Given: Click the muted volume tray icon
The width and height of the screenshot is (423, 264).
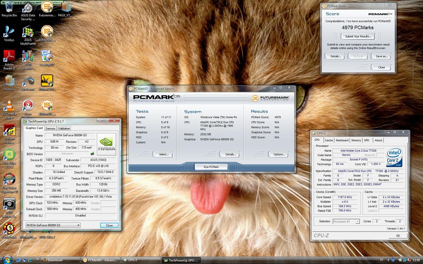Looking at the screenshot, I should pos(409,260).
